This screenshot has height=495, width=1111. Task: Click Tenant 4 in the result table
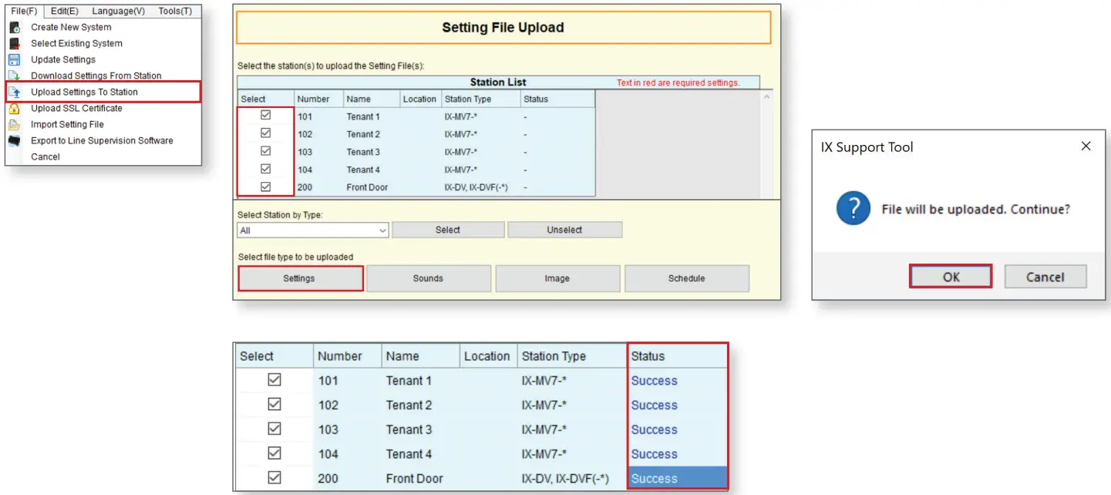pyautogui.click(x=409, y=454)
